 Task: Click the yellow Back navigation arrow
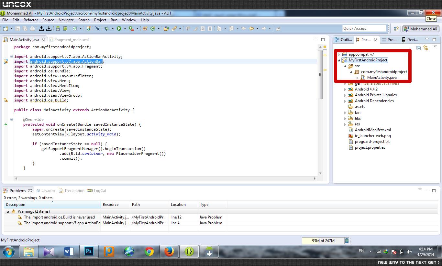click(x=251, y=28)
